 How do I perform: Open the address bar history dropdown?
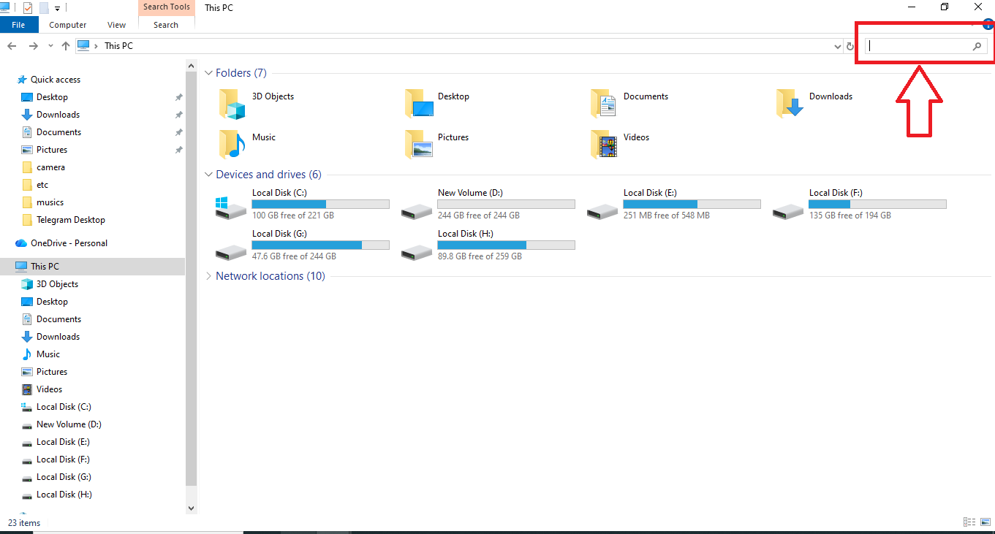[838, 46]
